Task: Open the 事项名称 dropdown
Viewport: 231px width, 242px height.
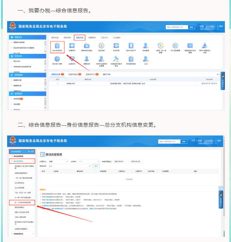Action: (69, 166)
